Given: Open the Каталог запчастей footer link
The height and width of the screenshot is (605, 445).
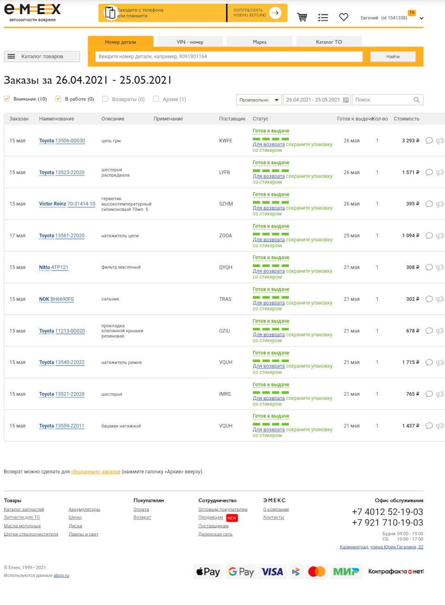Looking at the screenshot, I should [x=24, y=509].
